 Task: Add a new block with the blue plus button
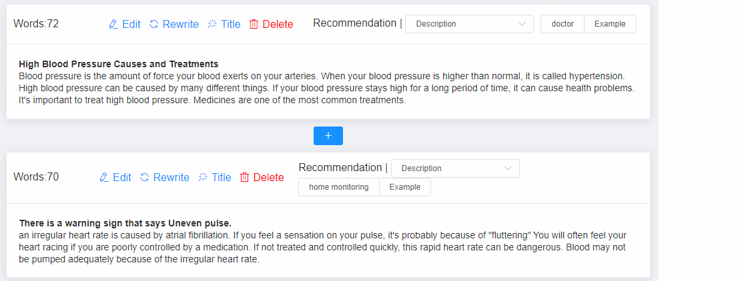click(328, 136)
